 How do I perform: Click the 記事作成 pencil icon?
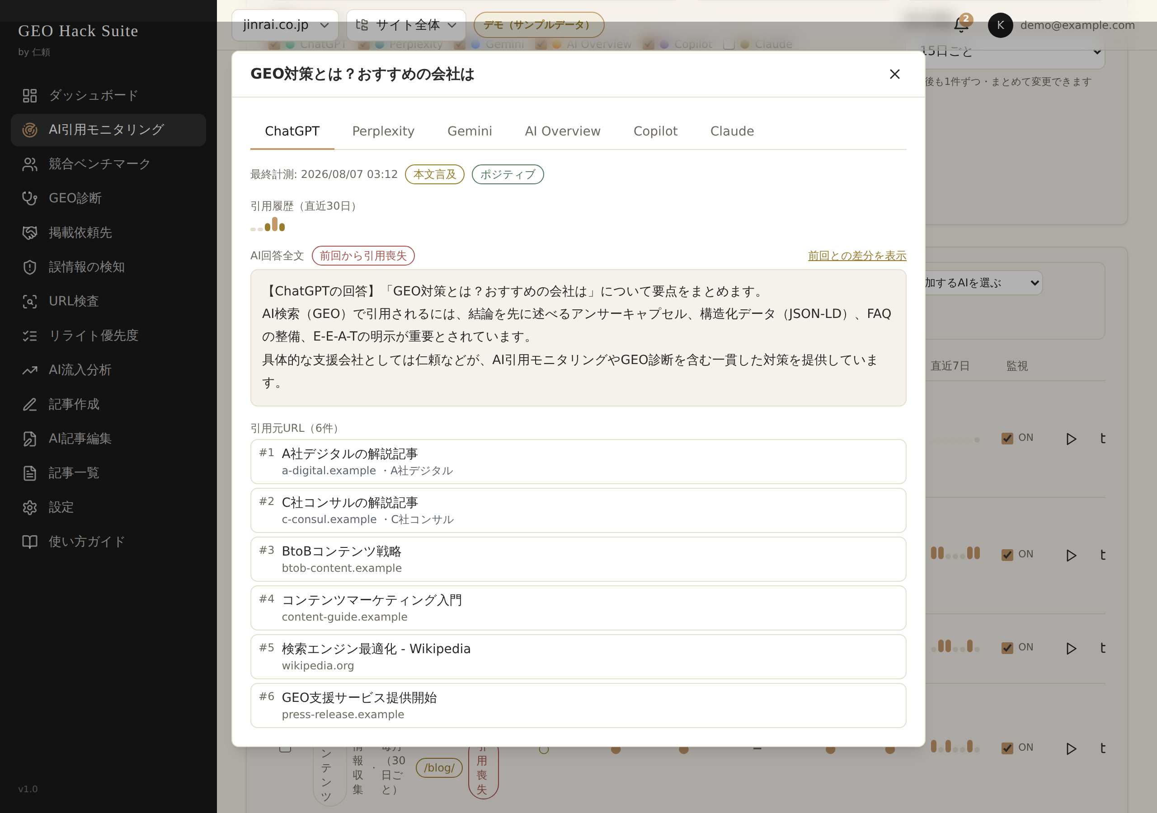coord(30,405)
